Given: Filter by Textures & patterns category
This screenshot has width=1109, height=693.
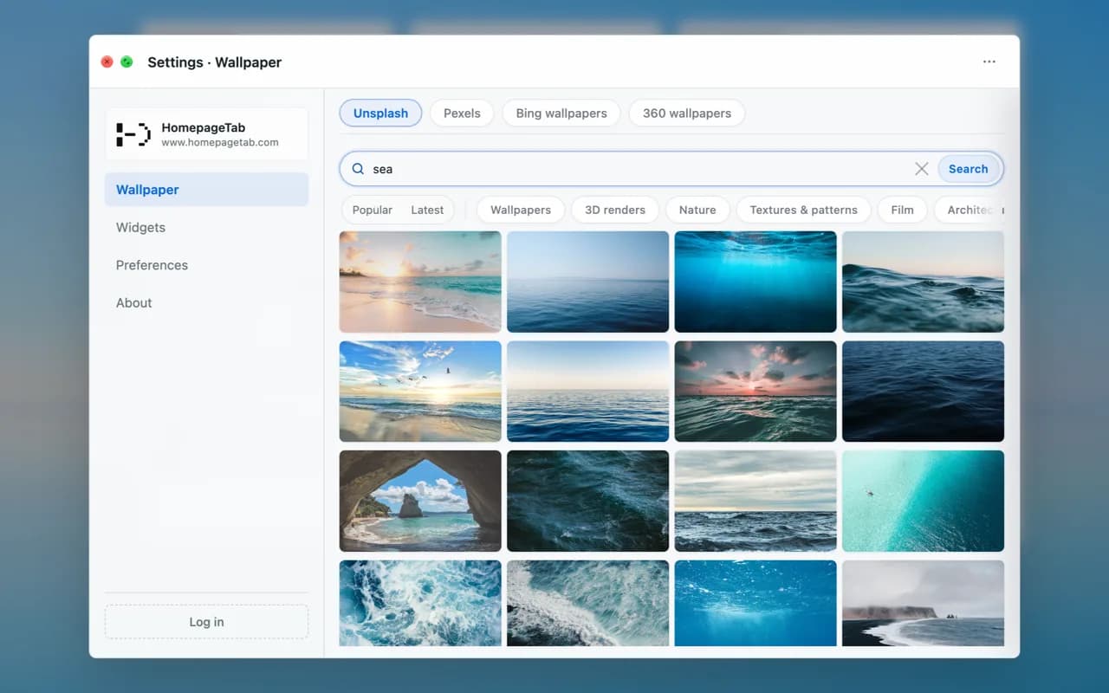Looking at the screenshot, I should pyautogui.click(x=803, y=210).
